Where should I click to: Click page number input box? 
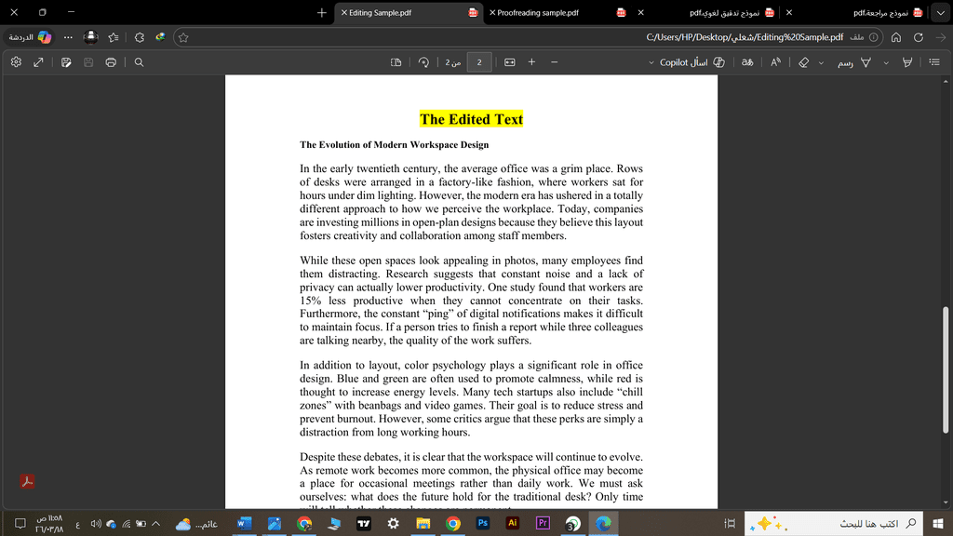(479, 62)
